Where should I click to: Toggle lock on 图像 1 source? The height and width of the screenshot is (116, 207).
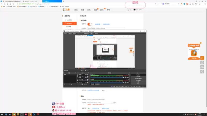[88, 75]
